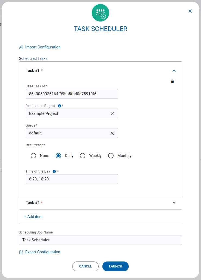This screenshot has height=280, width=201.
Task: Delete Task #1 using the trash icon
Action: 172,81
